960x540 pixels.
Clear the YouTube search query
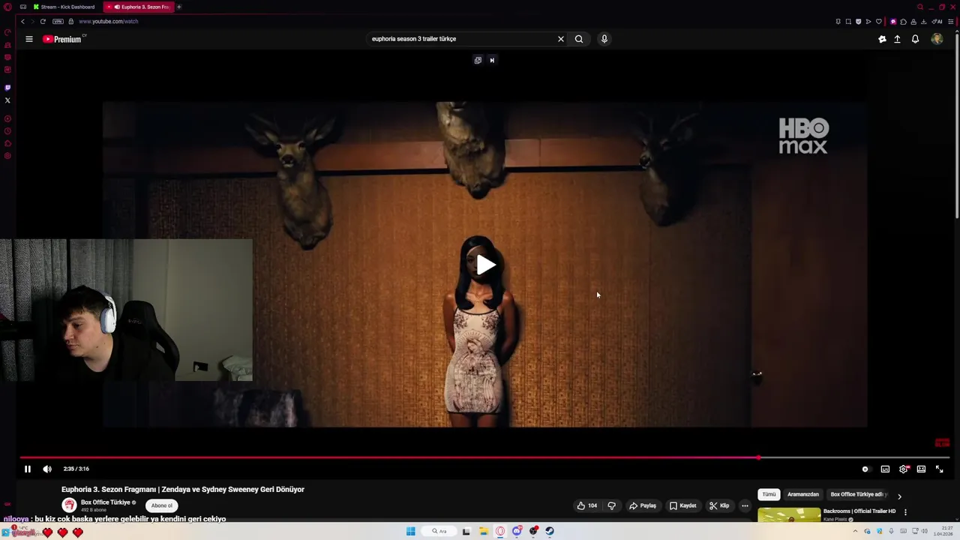pos(560,39)
